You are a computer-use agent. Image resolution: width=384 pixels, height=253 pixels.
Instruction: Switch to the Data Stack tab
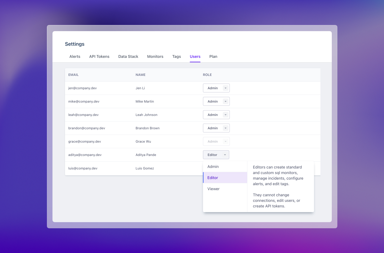point(128,56)
